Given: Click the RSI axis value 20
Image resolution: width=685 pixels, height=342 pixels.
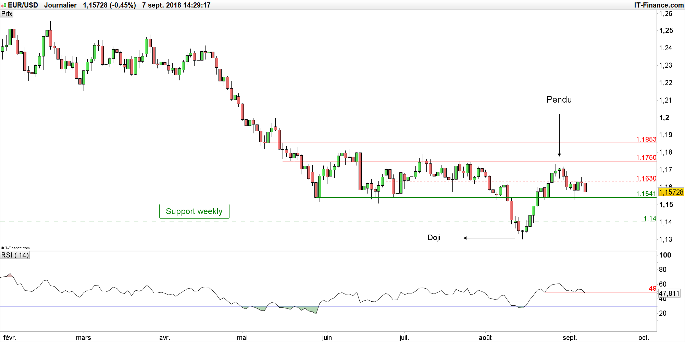Looking at the screenshot, I should 663,313.
